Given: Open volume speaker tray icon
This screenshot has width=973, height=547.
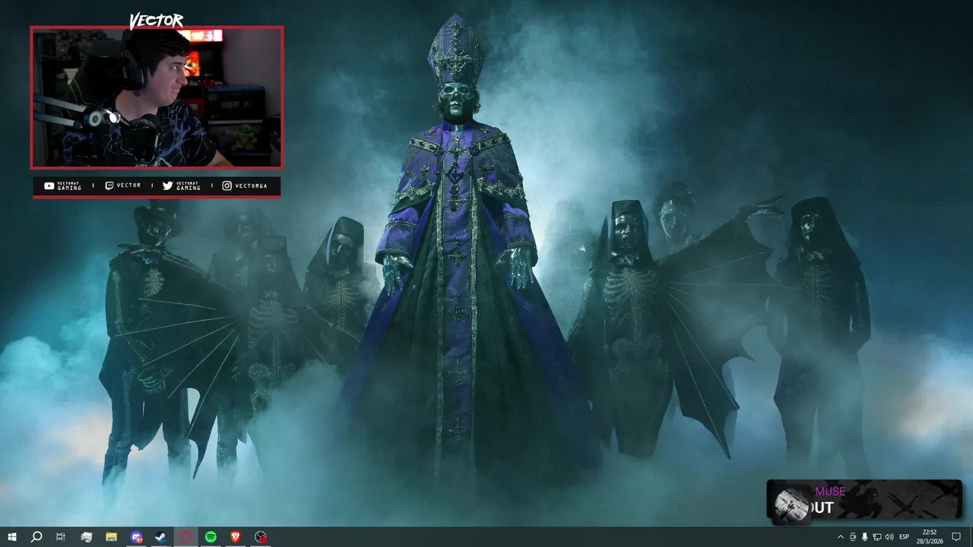Looking at the screenshot, I should [x=889, y=537].
